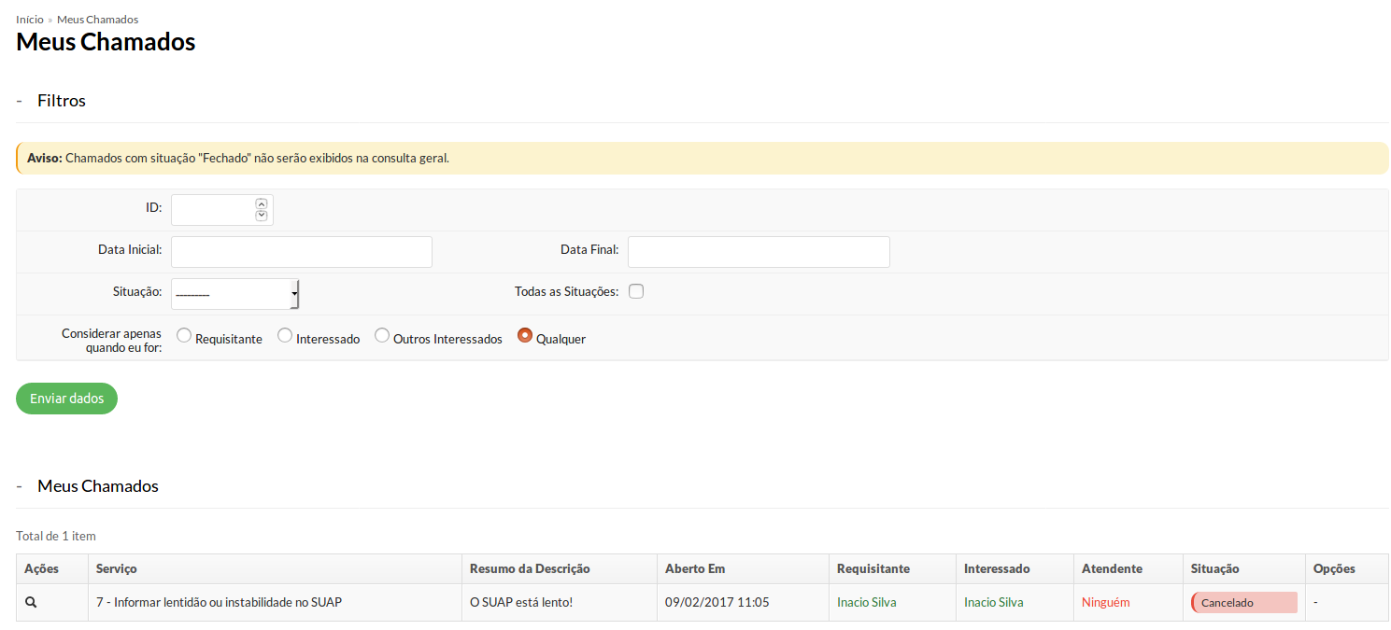1391x630 pixels.
Task: Submit the filters with Enviar dados
Action: [66, 399]
